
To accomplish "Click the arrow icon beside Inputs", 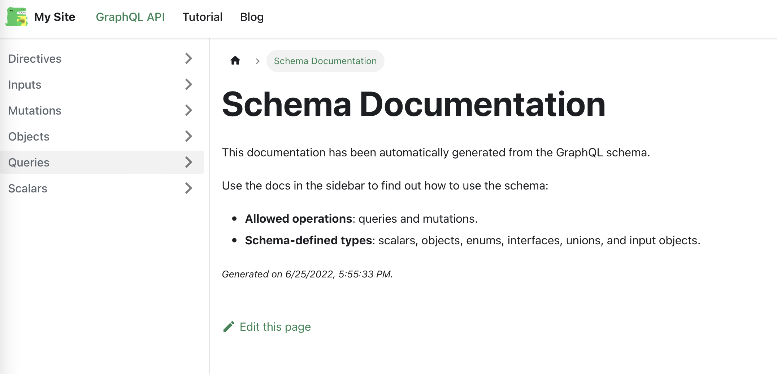I will (188, 84).
